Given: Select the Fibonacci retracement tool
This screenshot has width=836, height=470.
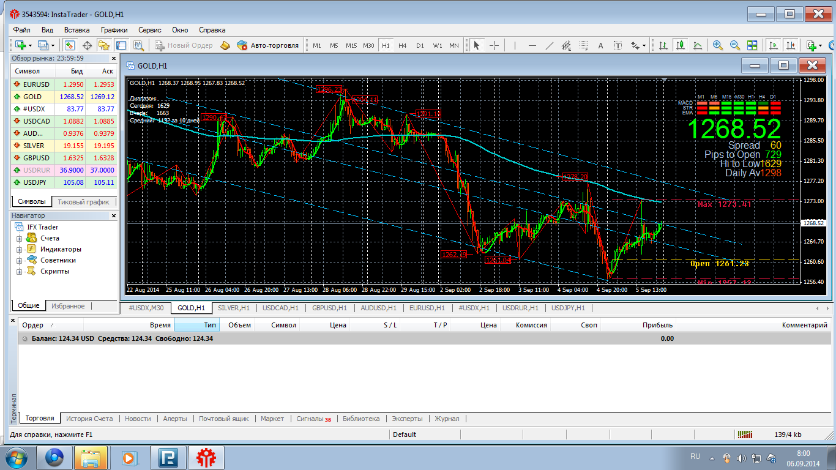Looking at the screenshot, I should point(583,45).
